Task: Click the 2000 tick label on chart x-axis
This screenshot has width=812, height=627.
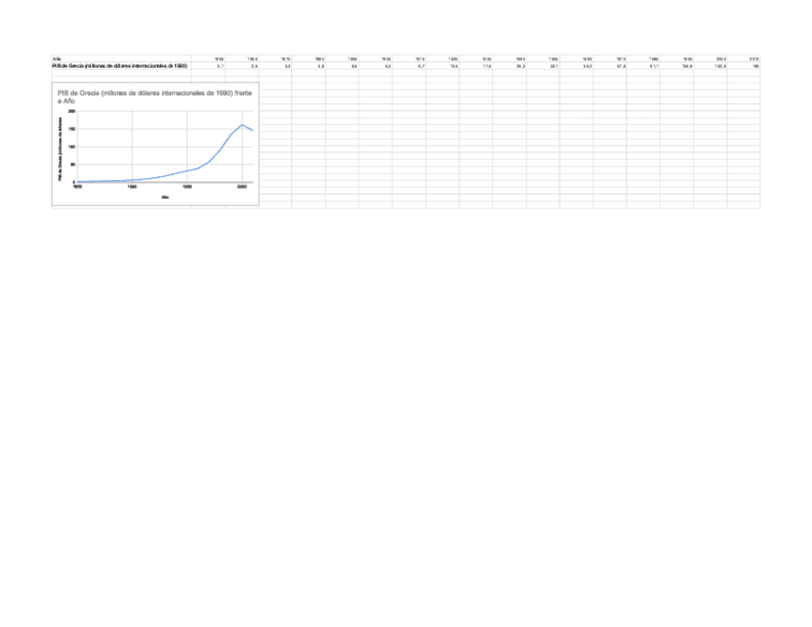Action: click(x=242, y=187)
